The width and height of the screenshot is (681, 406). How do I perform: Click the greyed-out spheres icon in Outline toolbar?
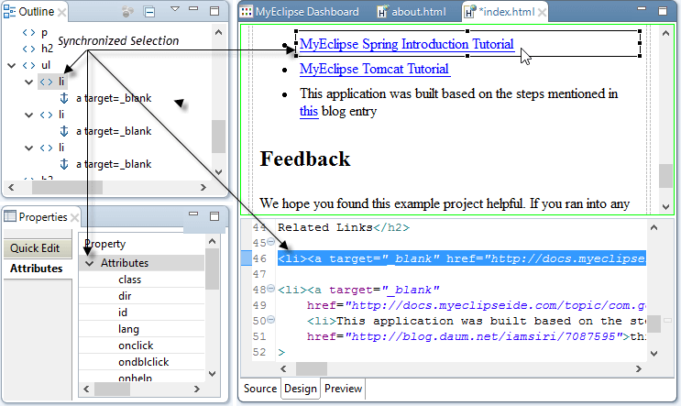[x=127, y=12]
